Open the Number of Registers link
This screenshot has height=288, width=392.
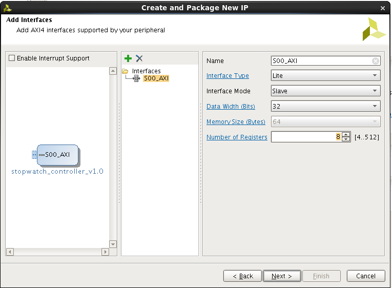click(237, 137)
